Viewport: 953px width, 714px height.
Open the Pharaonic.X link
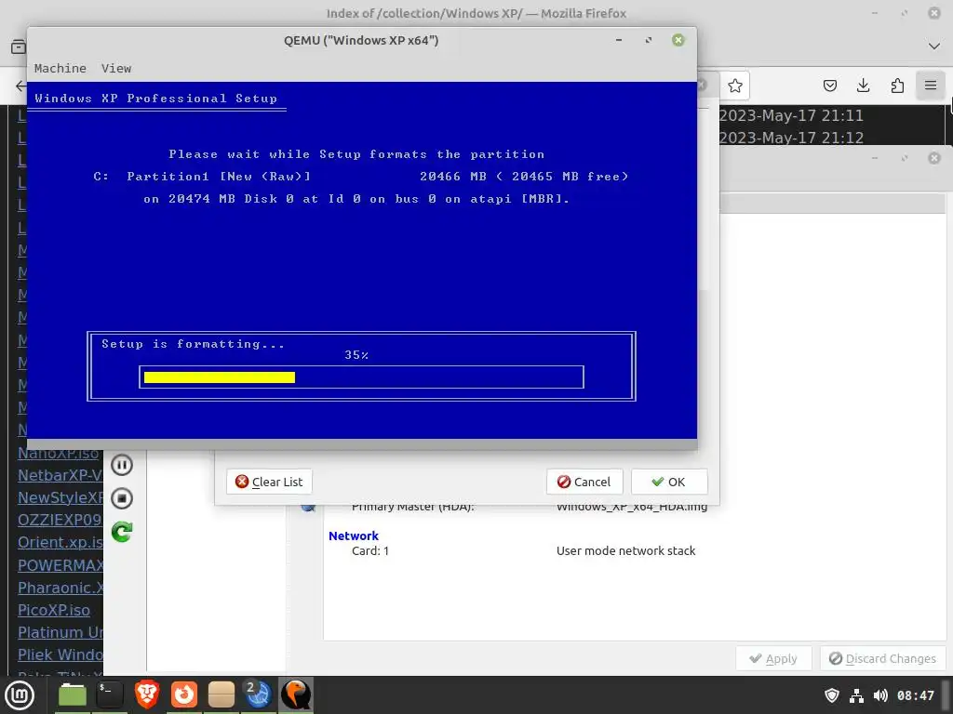tap(60, 588)
